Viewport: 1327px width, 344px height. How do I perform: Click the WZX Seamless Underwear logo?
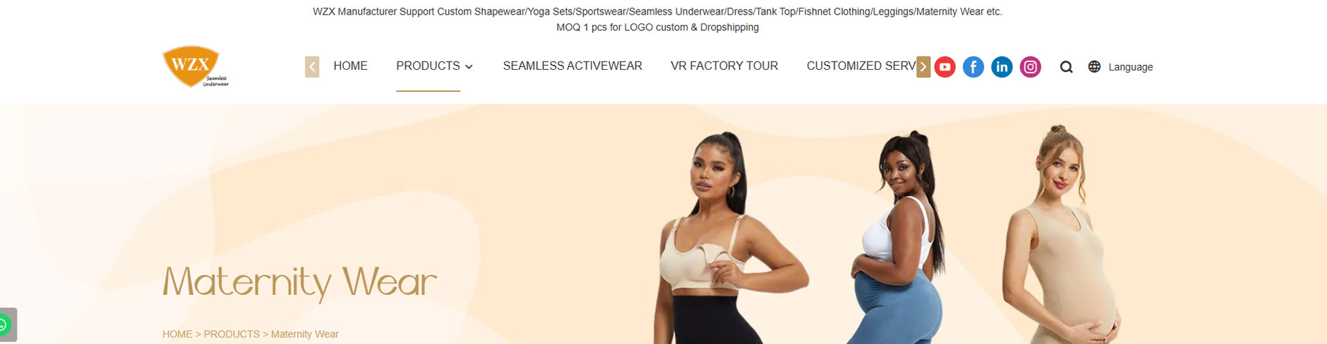coord(195,66)
